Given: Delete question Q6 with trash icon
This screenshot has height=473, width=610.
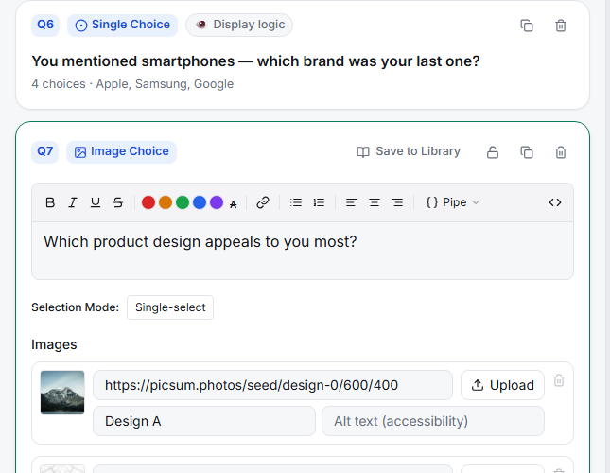Looking at the screenshot, I should 560,26.
